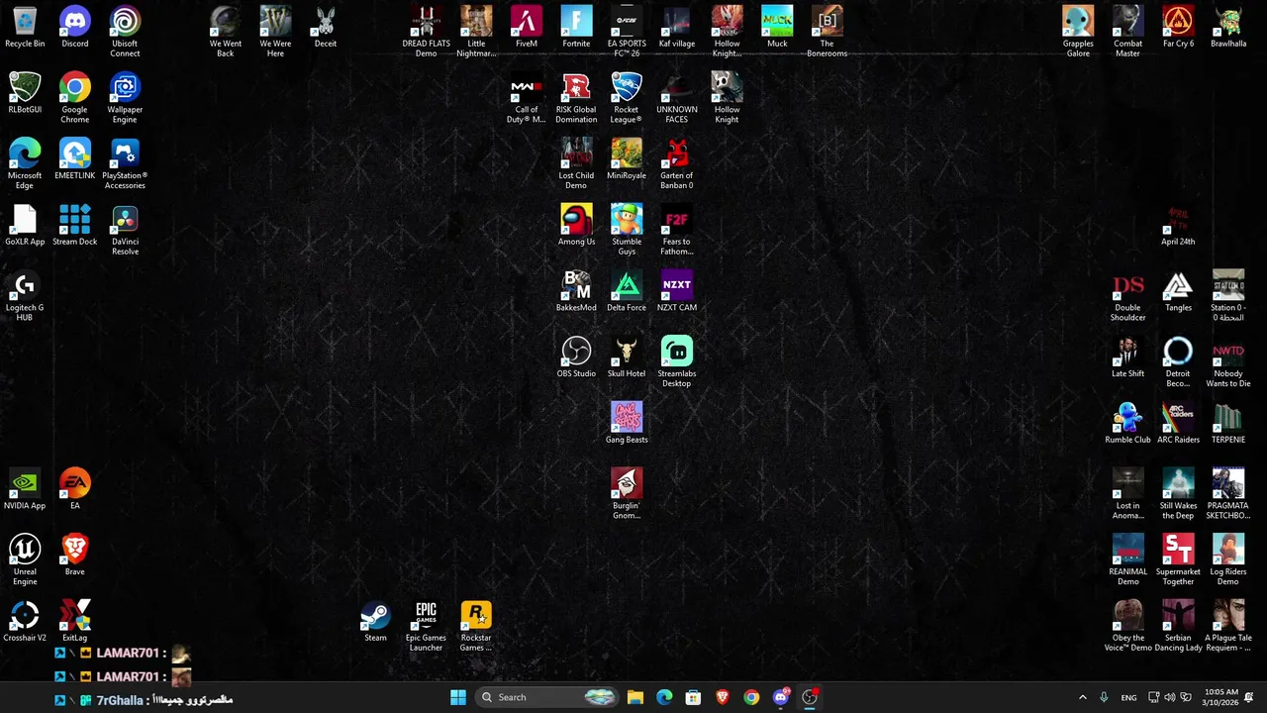Screen dimensions: 1267x713
Task: Select OBS Studio desktop icon
Action: click(576, 356)
